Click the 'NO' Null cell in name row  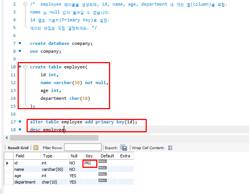point(76,169)
